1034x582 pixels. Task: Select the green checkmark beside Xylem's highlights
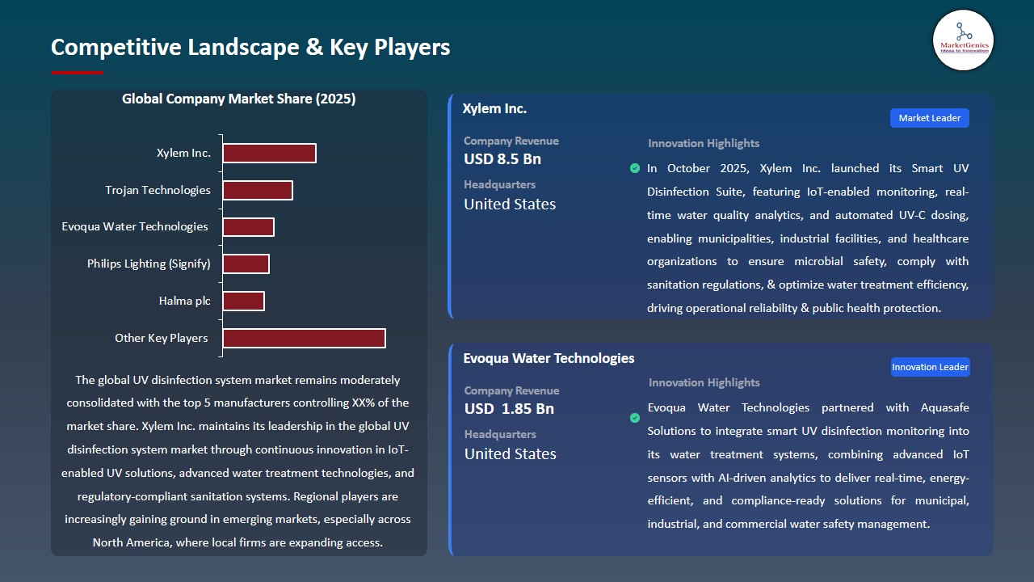click(x=635, y=168)
